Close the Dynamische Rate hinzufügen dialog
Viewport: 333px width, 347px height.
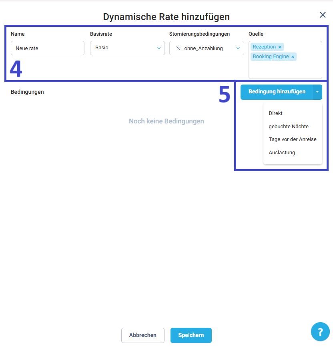tap(323, 15)
